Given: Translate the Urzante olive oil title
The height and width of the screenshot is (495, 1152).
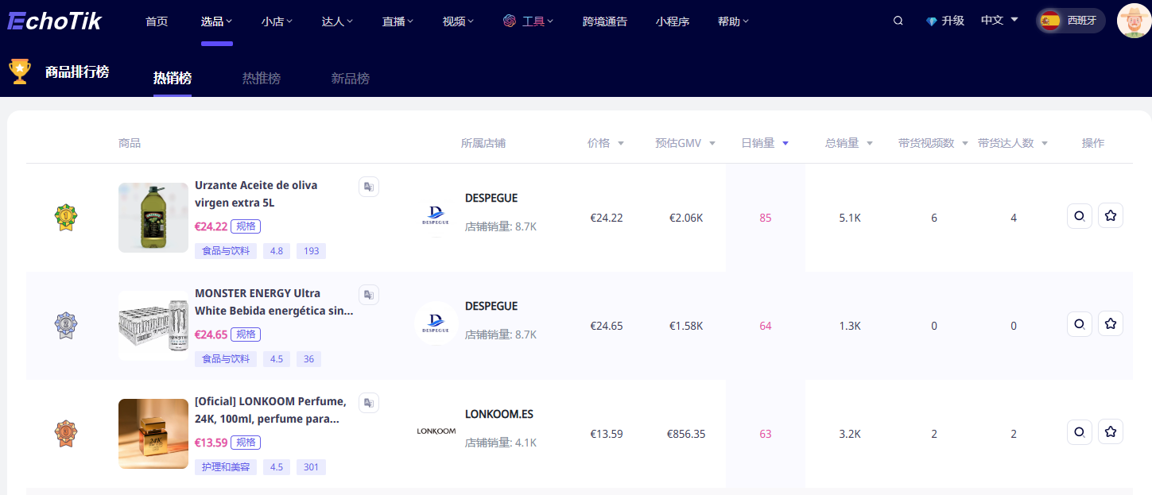Looking at the screenshot, I should click(x=369, y=187).
